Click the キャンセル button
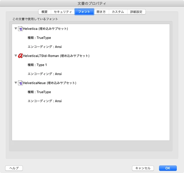The image size is (184, 173). click(x=143, y=168)
